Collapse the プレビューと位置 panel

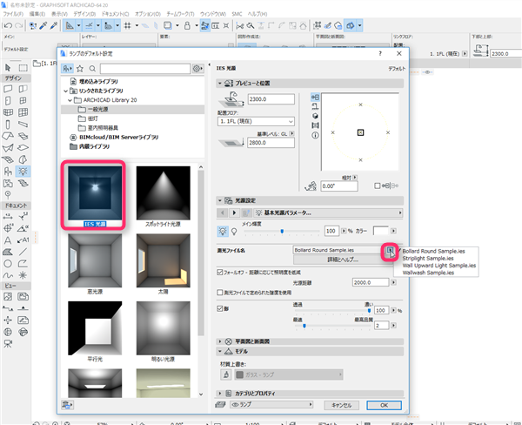pyautogui.click(x=220, y=83)
